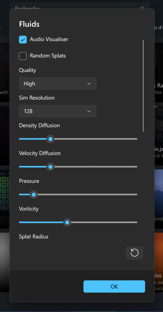Image resolution: width=163 pixels, height=312 pixels.
Task: Click the search magnifier icon
Action: [x=142, y=8]
